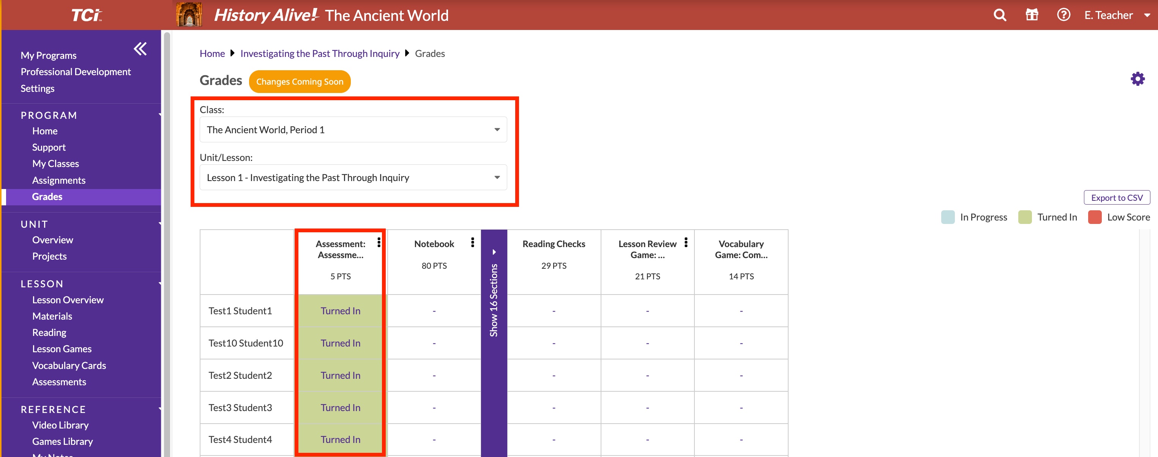The height and width of the screenshot is (457, 1158).
Task: Click Export to CSV button
Action: tap(1116, 198)
